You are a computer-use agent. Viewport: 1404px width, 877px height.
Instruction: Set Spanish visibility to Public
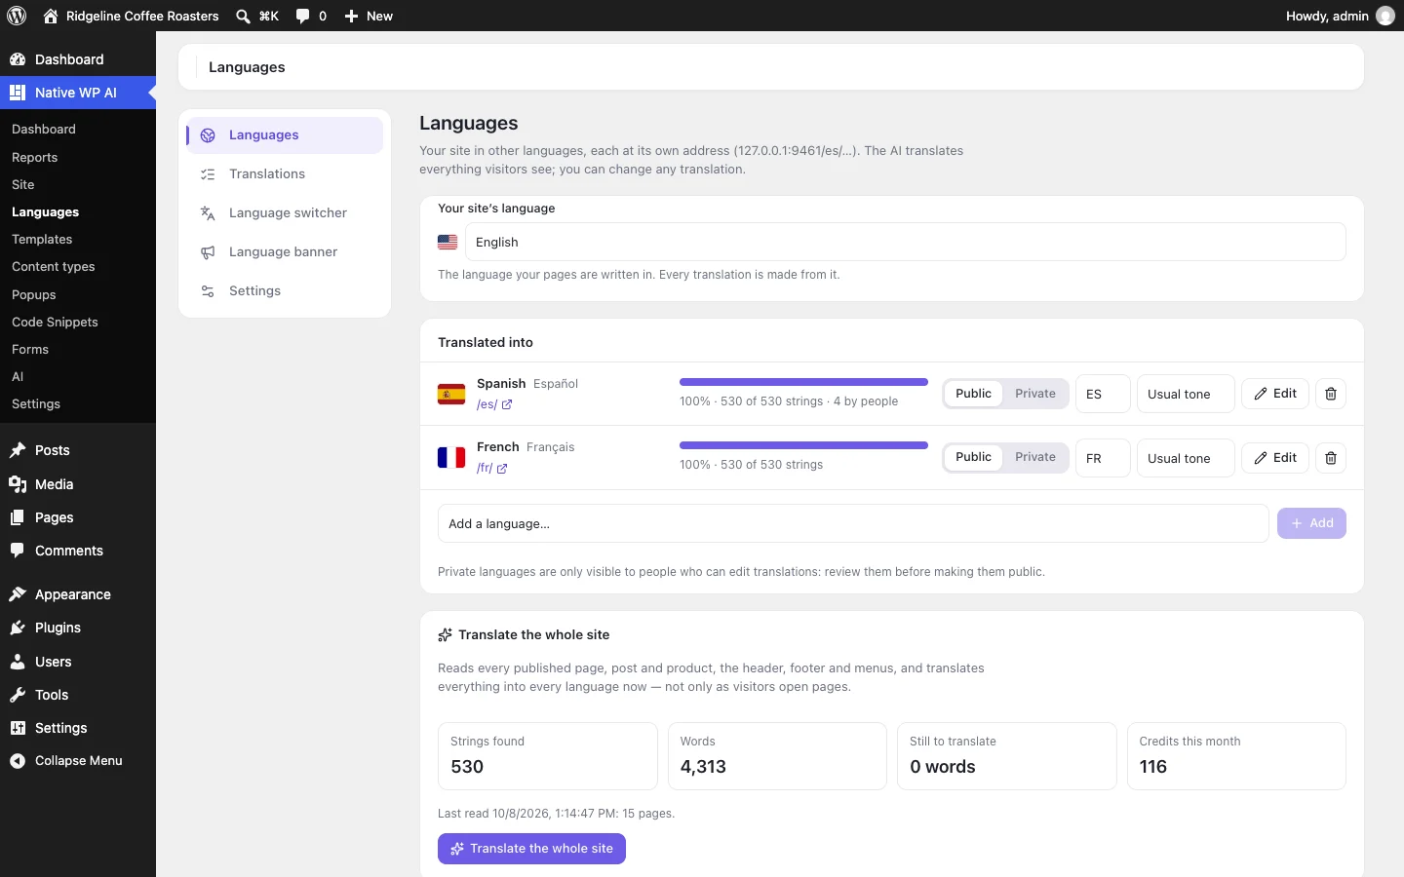(973, 394)
